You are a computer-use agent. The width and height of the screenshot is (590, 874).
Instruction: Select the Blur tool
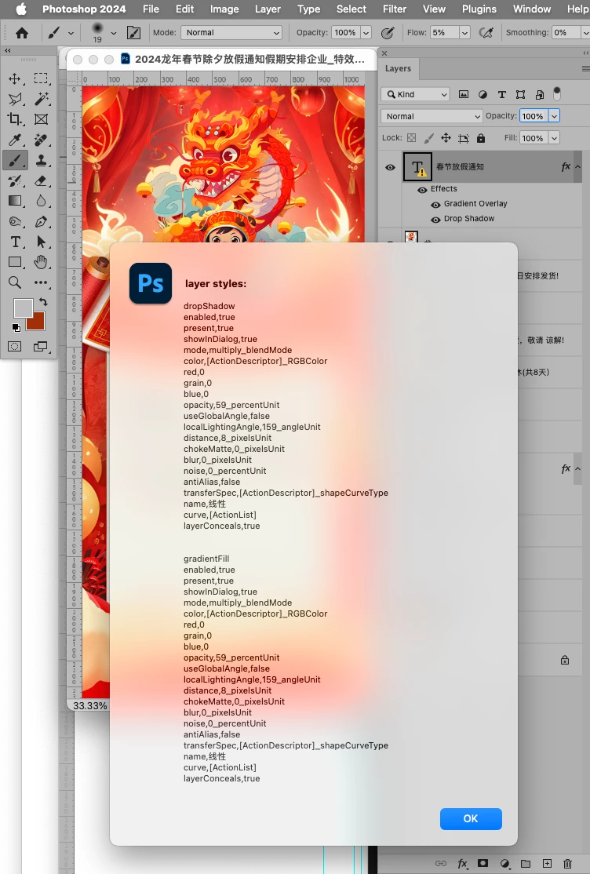[41, 201]
